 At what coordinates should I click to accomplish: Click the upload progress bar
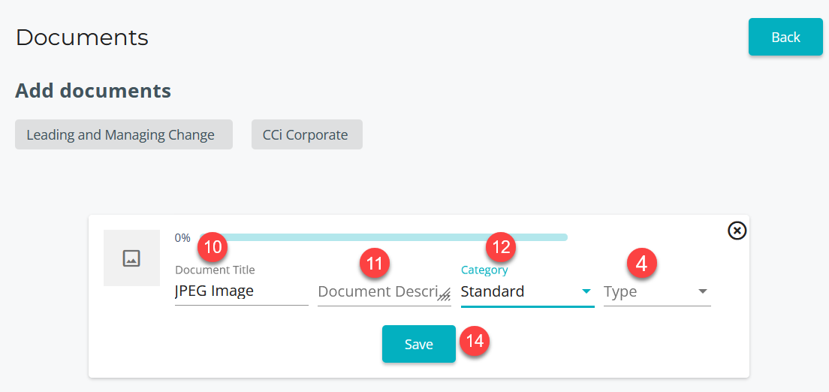(x=390, y=237)
